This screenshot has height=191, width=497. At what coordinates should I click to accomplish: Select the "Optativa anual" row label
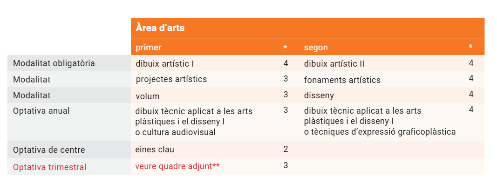41,111
